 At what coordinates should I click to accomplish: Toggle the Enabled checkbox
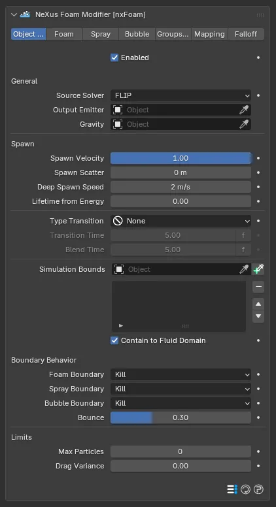point(114,57)
